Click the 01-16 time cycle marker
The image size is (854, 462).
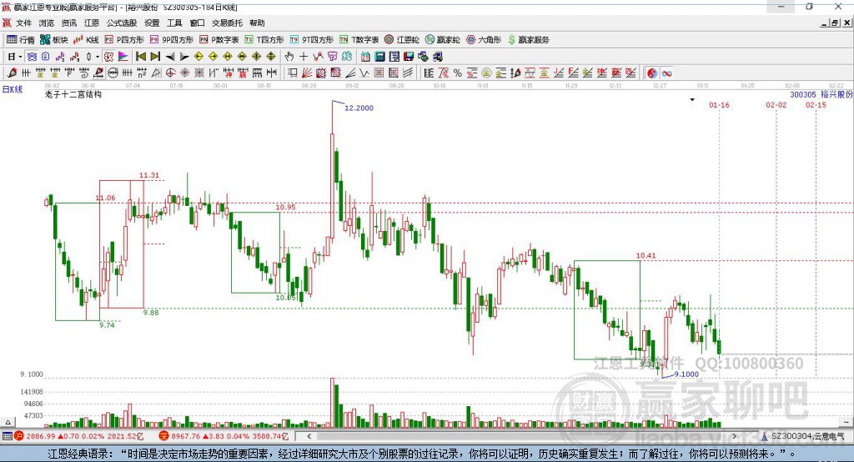tap(719, 105)
